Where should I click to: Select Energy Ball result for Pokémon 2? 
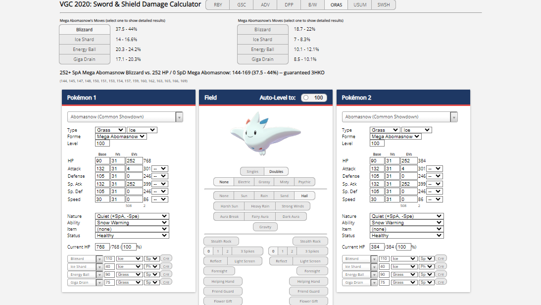point(262,50)
